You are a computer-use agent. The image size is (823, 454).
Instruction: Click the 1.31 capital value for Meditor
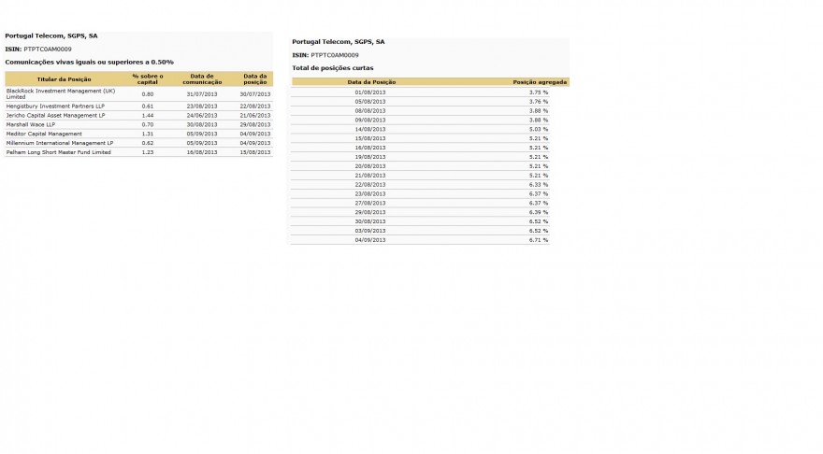pyautogui.click(x=148, y=135)
